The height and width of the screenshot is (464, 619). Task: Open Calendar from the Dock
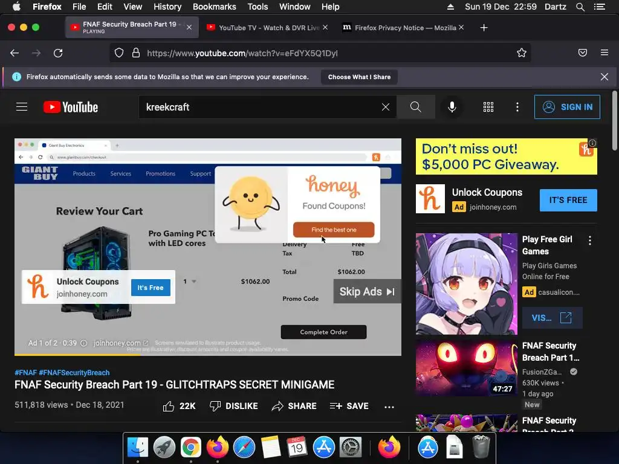pyautogui.click(x=297, y=447)
